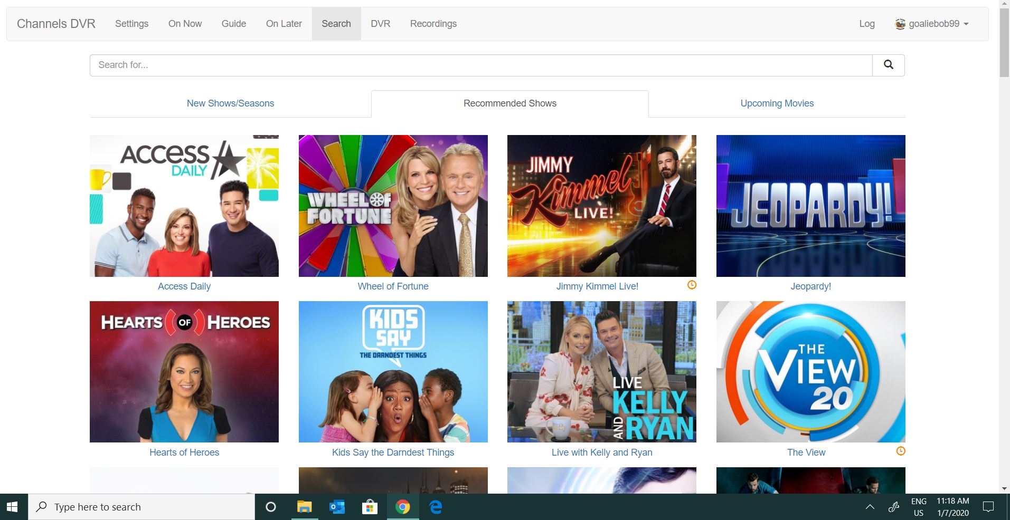This screenshot has width=1010, height=520.
Task: Open Microsoft Store from the taskbar
Action: (x=370, y=507)
